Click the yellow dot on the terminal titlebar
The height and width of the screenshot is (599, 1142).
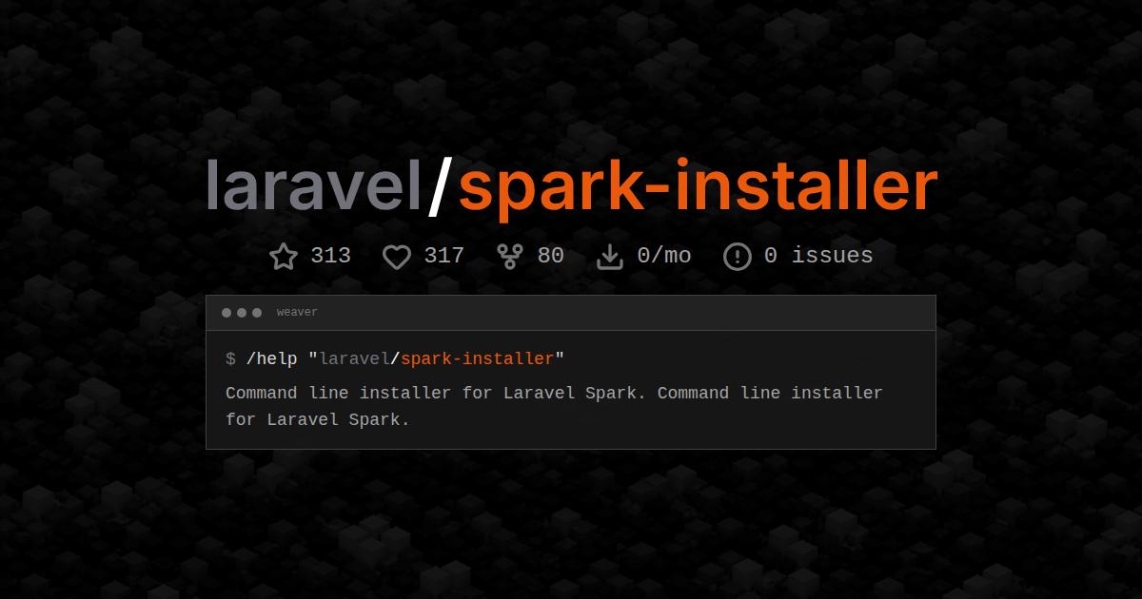(241, 311)
